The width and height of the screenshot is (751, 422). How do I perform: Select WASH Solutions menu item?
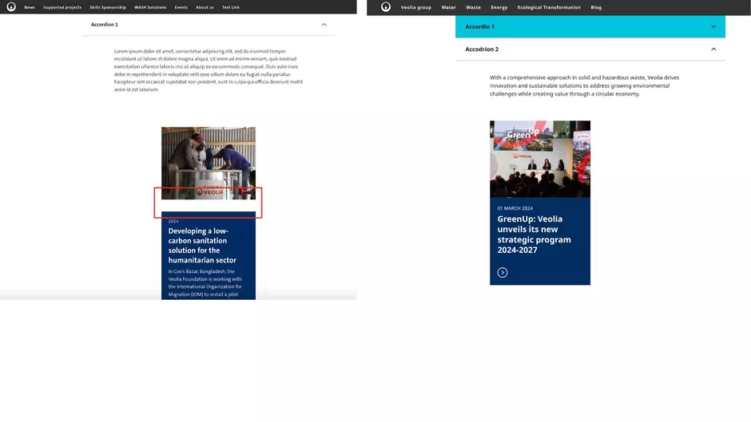(150, 7)
